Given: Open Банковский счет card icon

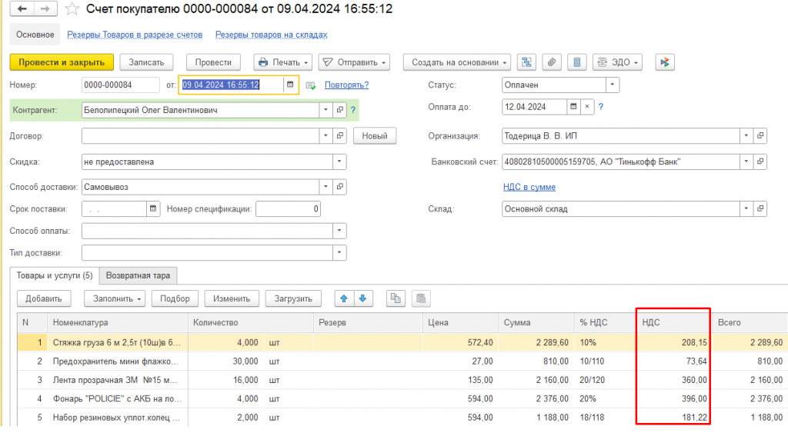Looking at the screenshot, I should coord(760,162).
